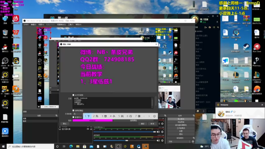The width and height of the screenshot is (265, 149).
Task: Pop out the OBS scenes dock icon
Action: click(x=56, y=116)
